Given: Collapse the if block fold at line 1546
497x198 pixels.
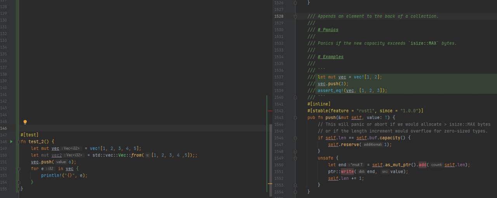Looking at the screenshot, I should pyautogui.click(x=295, y=138).
